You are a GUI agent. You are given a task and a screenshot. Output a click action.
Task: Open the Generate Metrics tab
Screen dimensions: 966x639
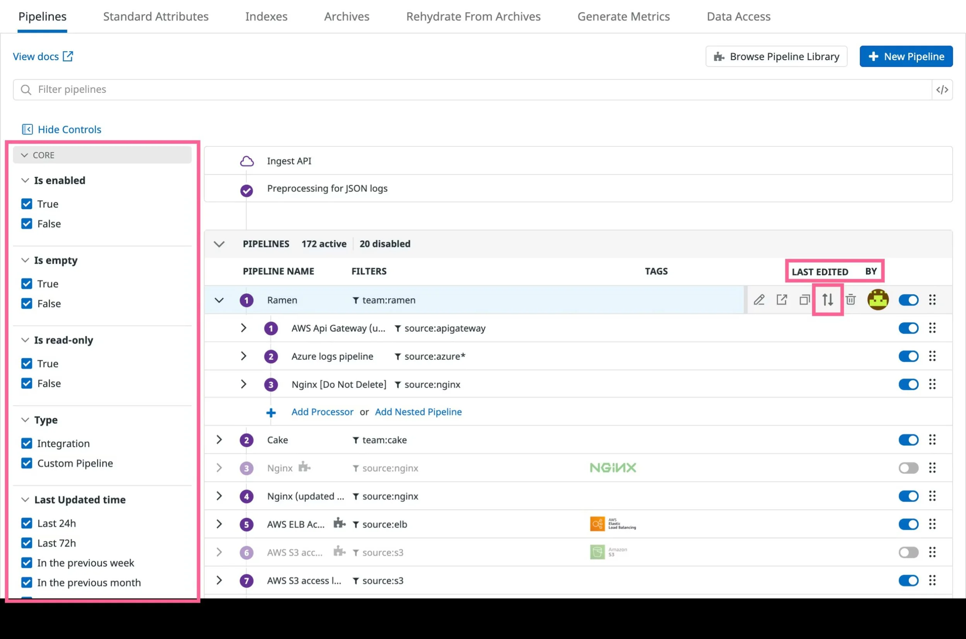point(624,16)
